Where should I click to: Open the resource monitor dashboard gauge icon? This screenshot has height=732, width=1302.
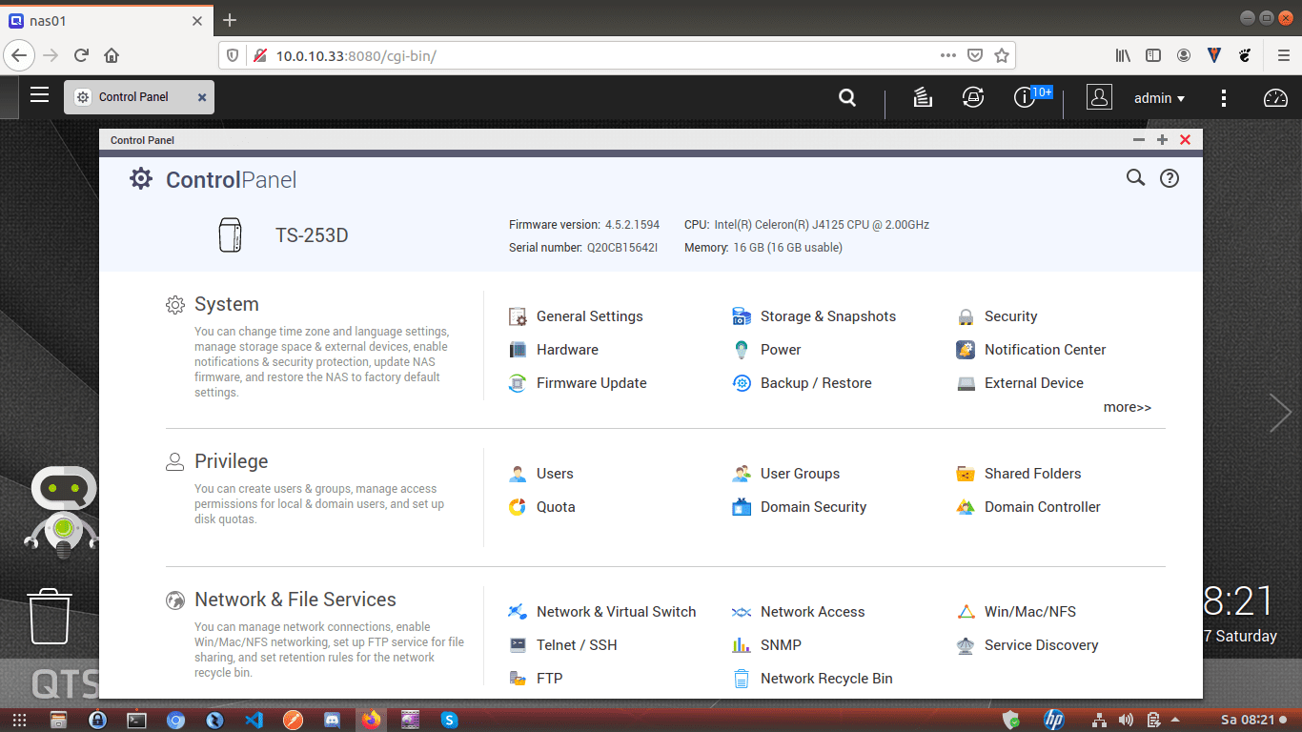pos(1275,97)
